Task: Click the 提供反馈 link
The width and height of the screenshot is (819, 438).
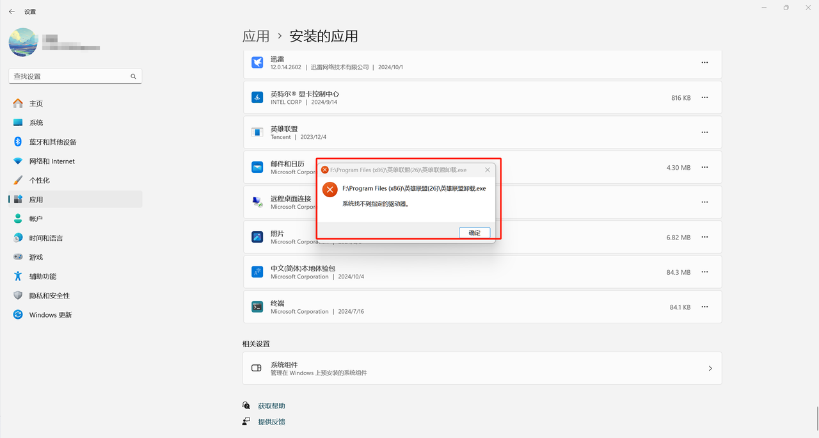Action: pyautogui.click(x=271, y=422)
